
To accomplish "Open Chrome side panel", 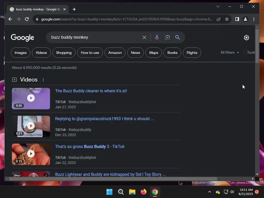I will click(237, 19).
